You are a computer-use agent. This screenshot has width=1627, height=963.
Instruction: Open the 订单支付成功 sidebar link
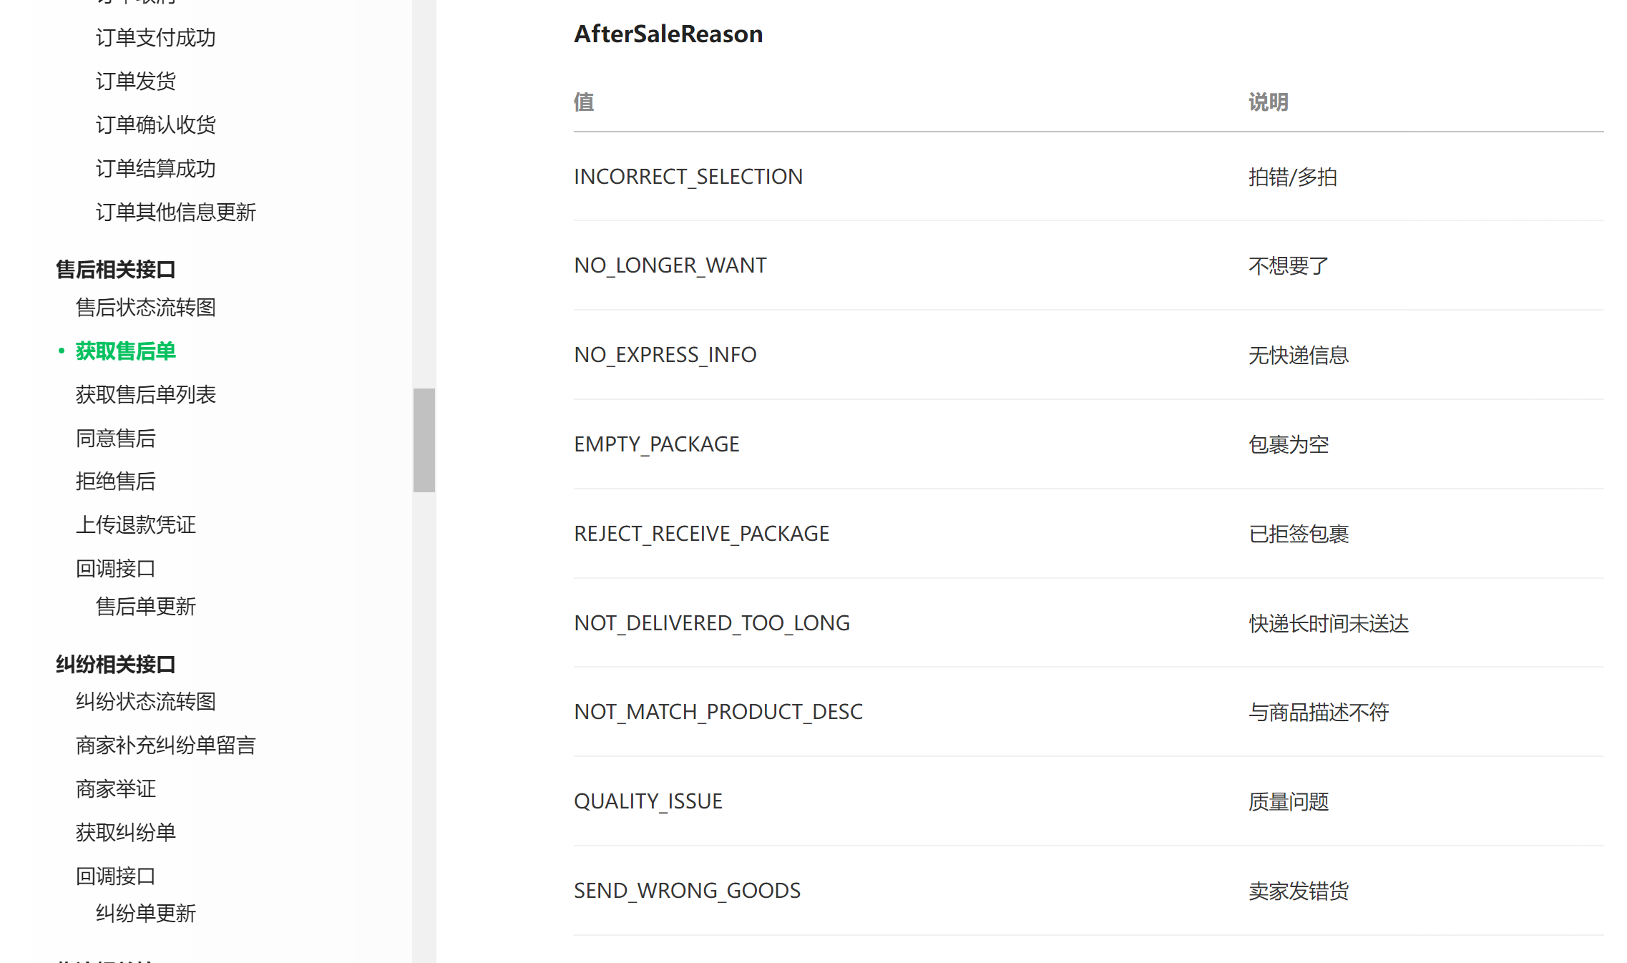(155, 38)
